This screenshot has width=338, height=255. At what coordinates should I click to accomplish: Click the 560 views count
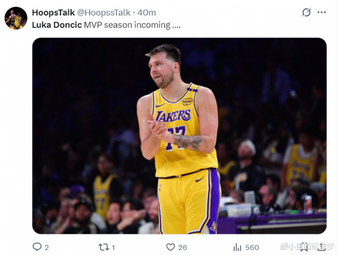(252, 247)
